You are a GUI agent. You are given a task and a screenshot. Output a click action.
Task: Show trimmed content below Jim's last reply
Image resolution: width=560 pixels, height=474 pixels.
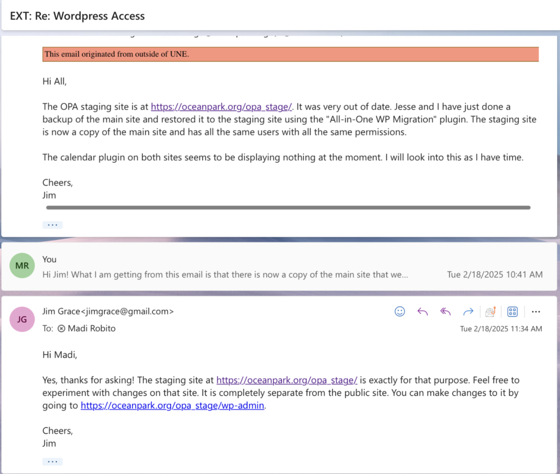tap(52, 461)
